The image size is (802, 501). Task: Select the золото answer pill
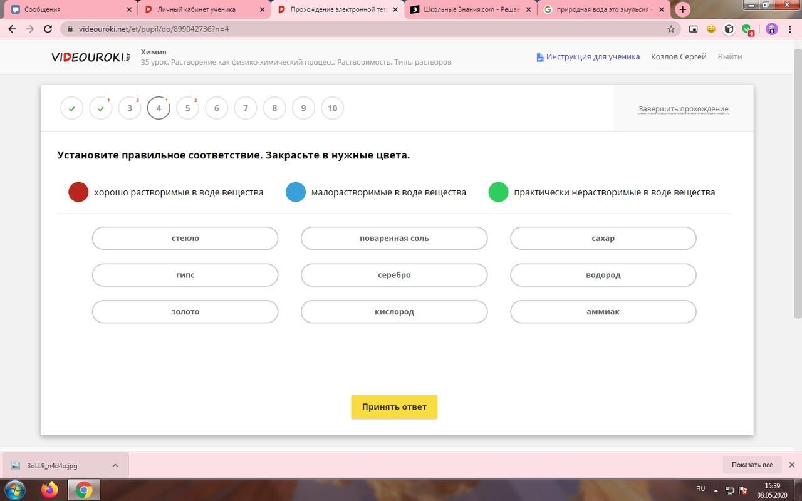[x=185, y=312]
